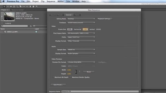Click the horizontal frame size field 1280
The height and width of the screenshot is (93, 166).
[x=70, y=29]
